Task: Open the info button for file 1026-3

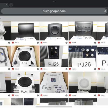Action: coord(66,69)
